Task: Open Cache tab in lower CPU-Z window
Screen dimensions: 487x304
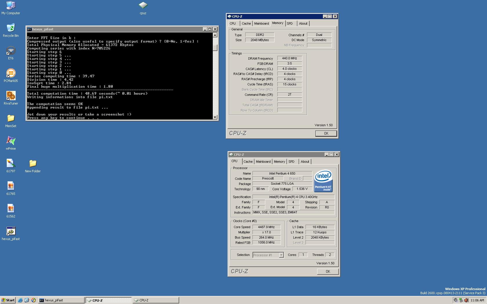Action: click(248, 162)
